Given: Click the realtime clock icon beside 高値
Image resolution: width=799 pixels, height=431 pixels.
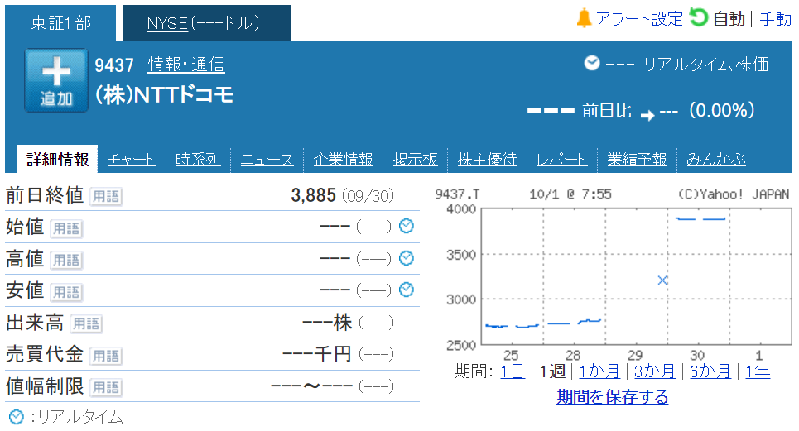Looking at the screenshot, I should (407, 258).
